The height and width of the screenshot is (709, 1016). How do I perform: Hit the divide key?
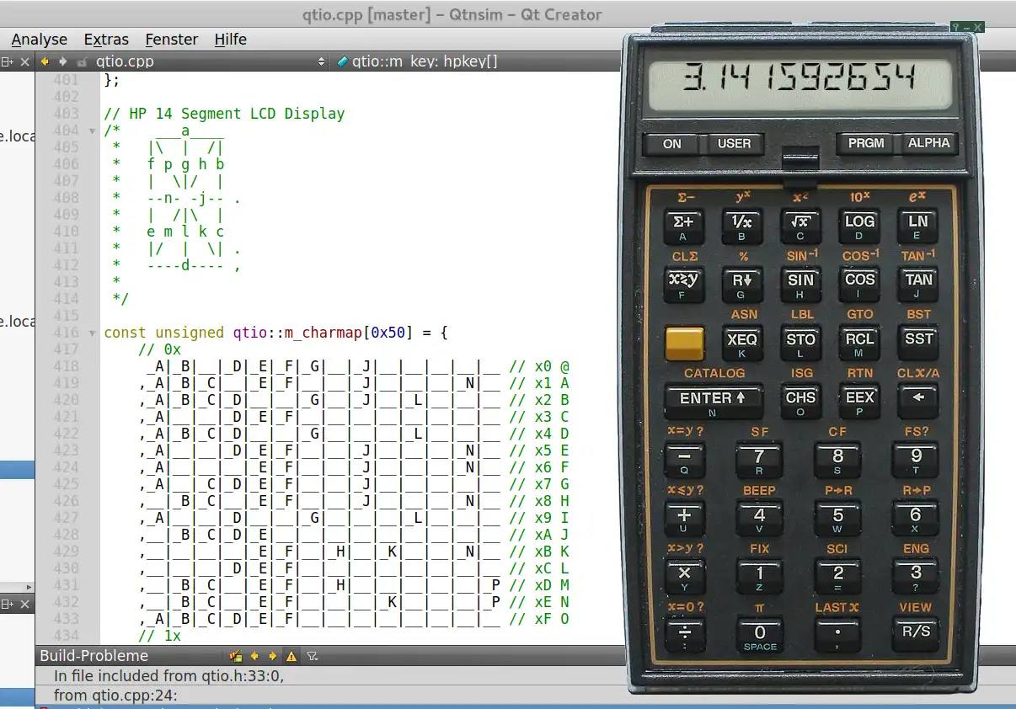coord(684,636)
